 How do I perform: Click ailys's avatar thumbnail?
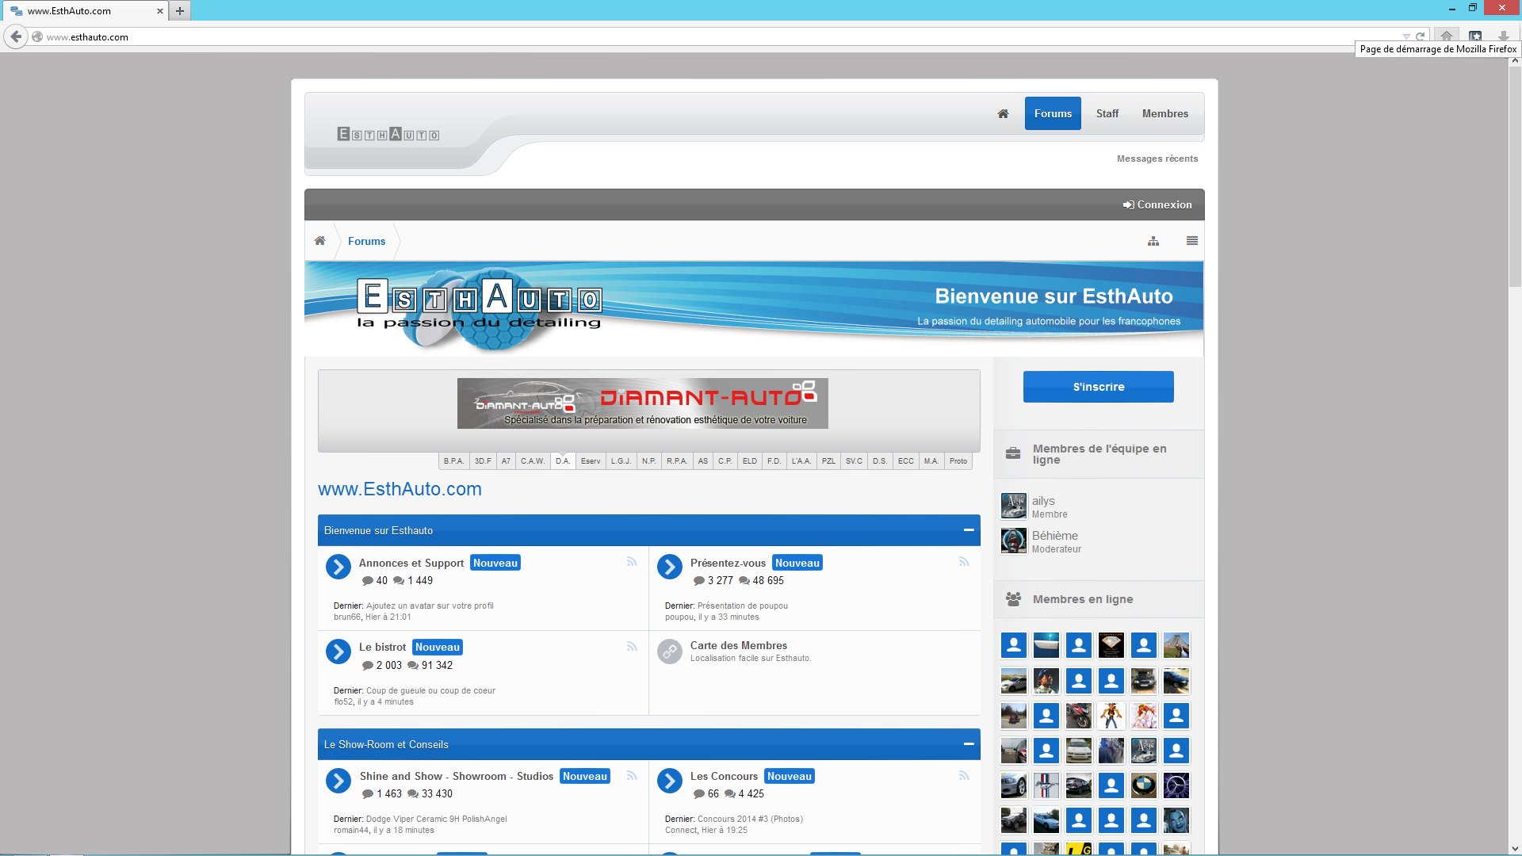1014,506
